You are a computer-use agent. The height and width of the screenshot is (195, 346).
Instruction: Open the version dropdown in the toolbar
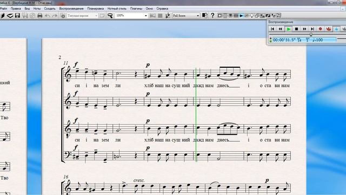[96, 16]
